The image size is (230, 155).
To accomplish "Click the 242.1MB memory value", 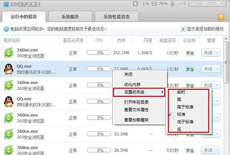I will 121,53.
